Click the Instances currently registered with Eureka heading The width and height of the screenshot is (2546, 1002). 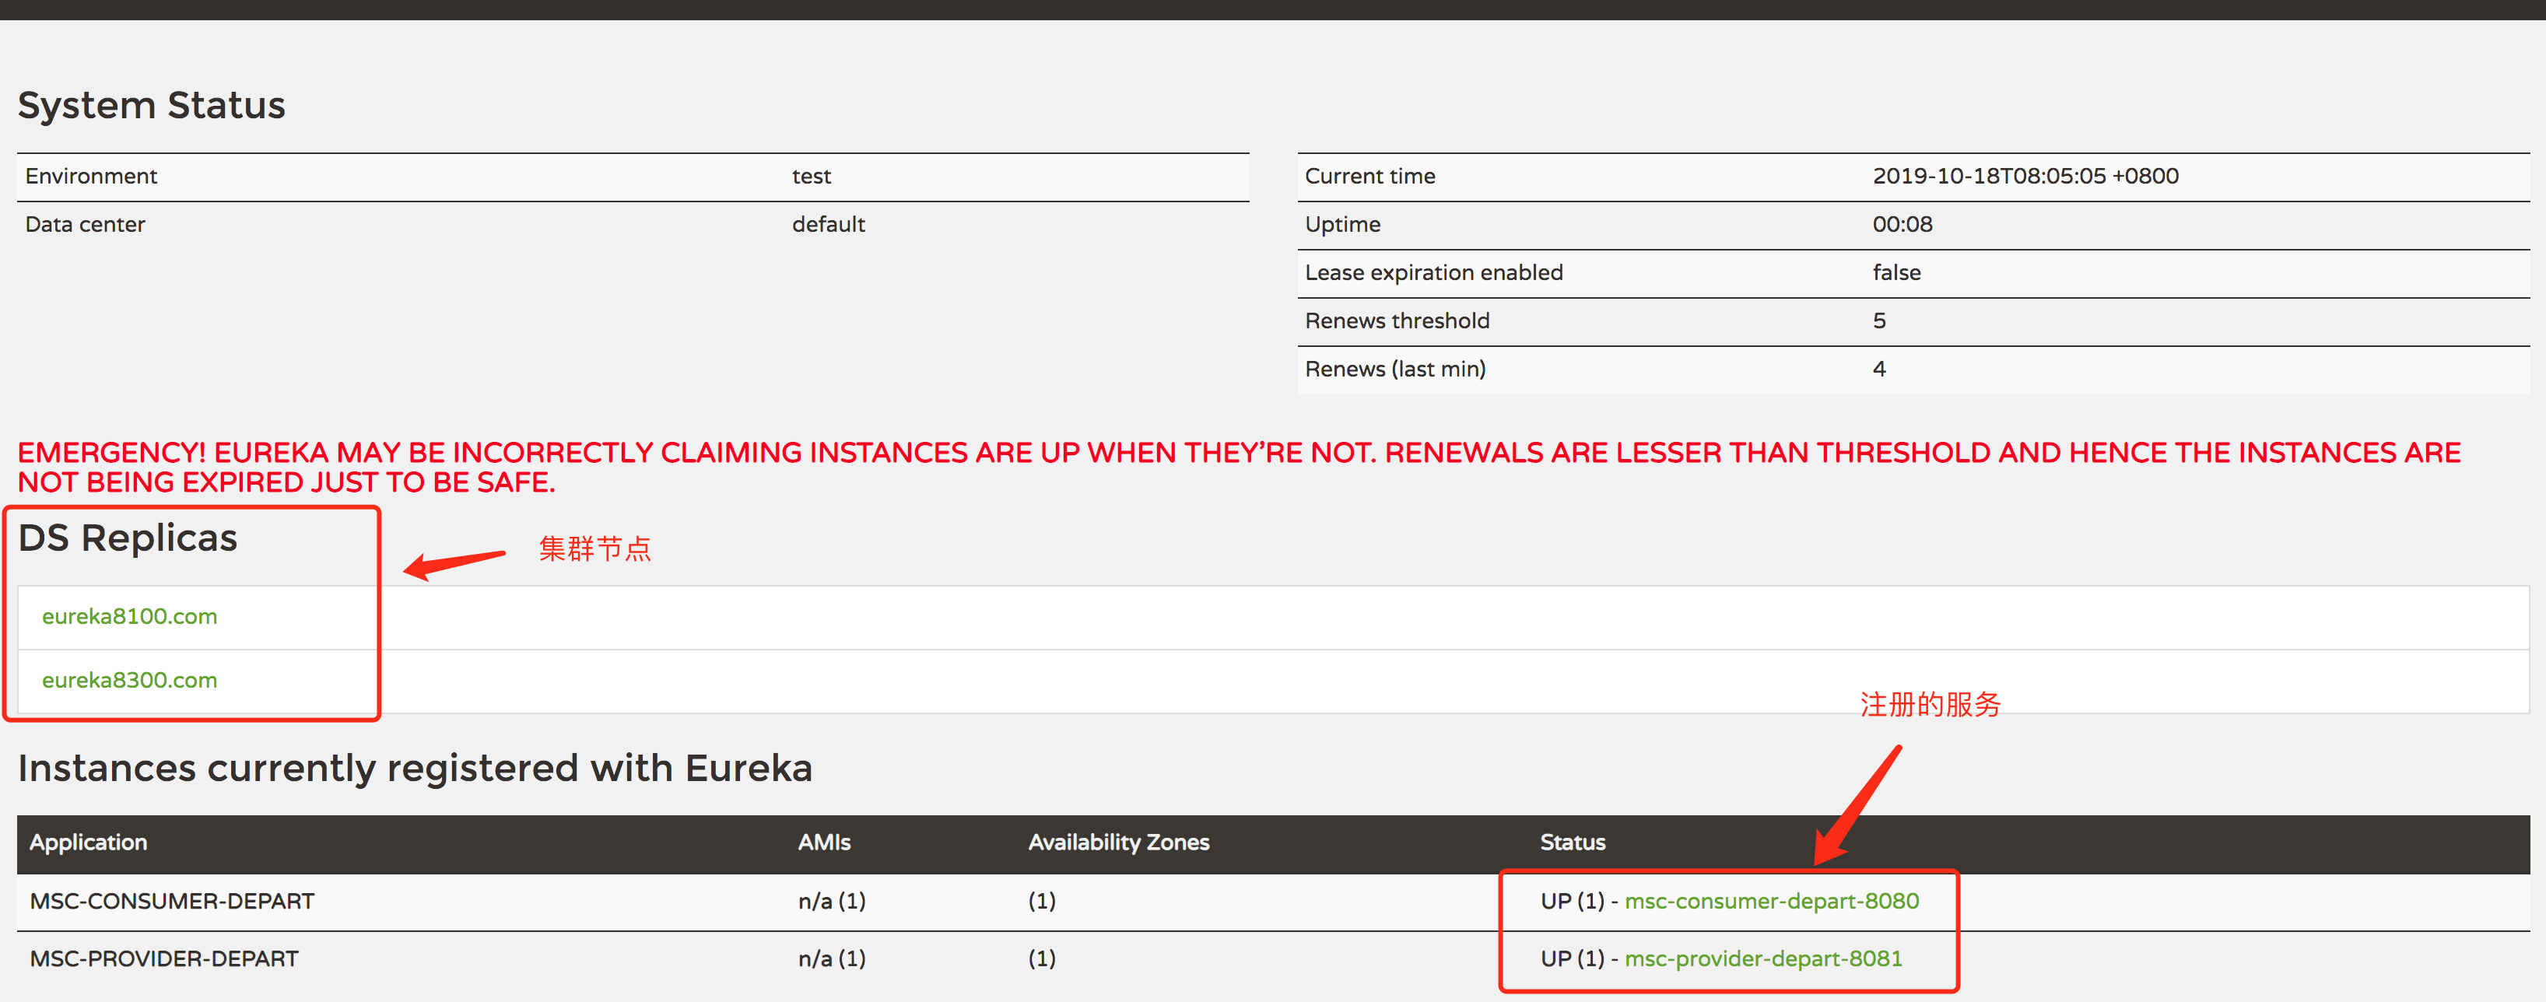(414, 768)
